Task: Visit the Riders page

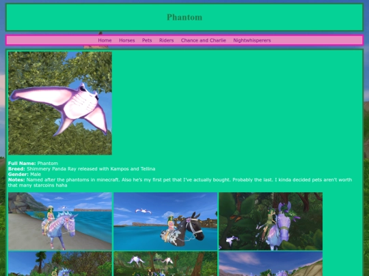Action: tap(166, 40)
